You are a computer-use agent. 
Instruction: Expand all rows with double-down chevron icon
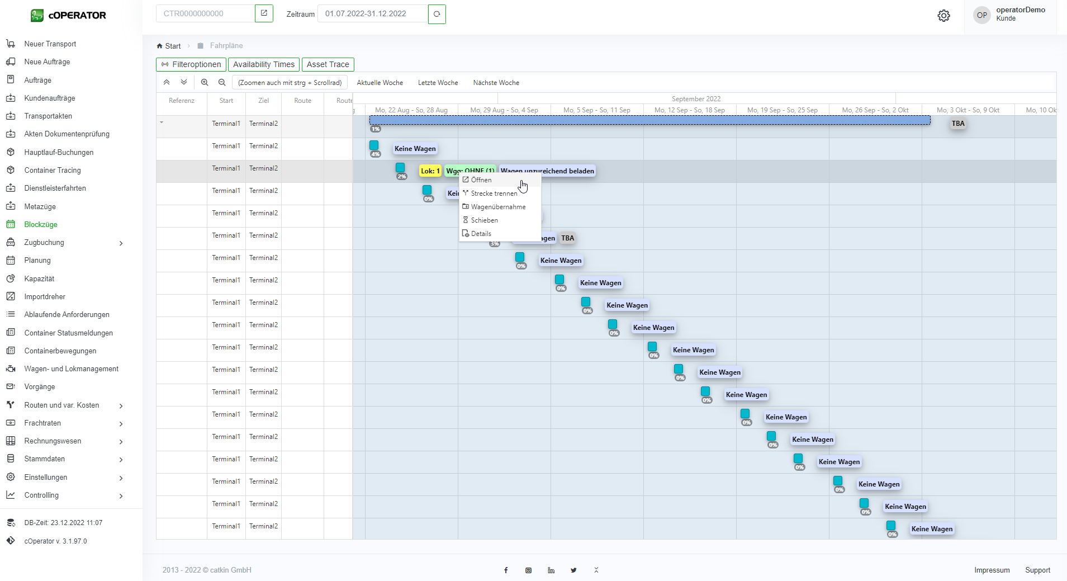pyautogui.click(x=184, y=82)
